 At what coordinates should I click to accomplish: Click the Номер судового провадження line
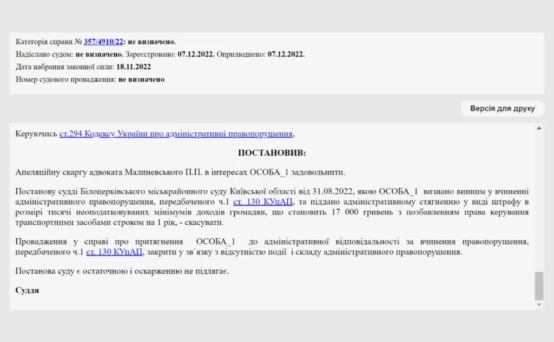coord(90,79)
